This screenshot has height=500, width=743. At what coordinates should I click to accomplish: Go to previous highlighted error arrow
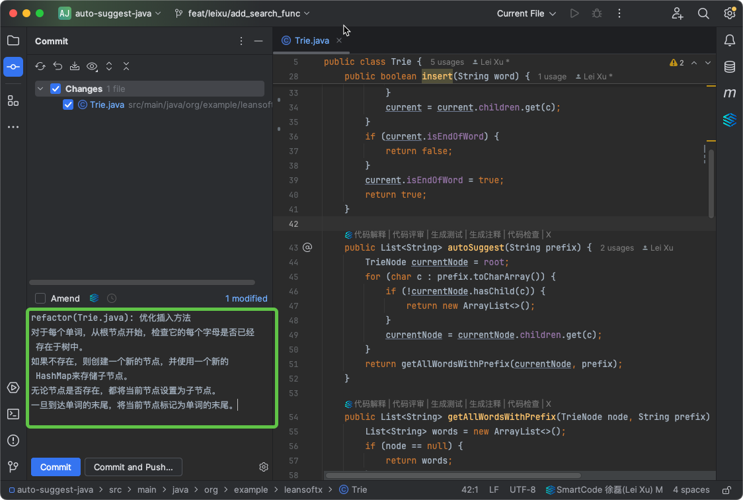click(x=694, y=63)
